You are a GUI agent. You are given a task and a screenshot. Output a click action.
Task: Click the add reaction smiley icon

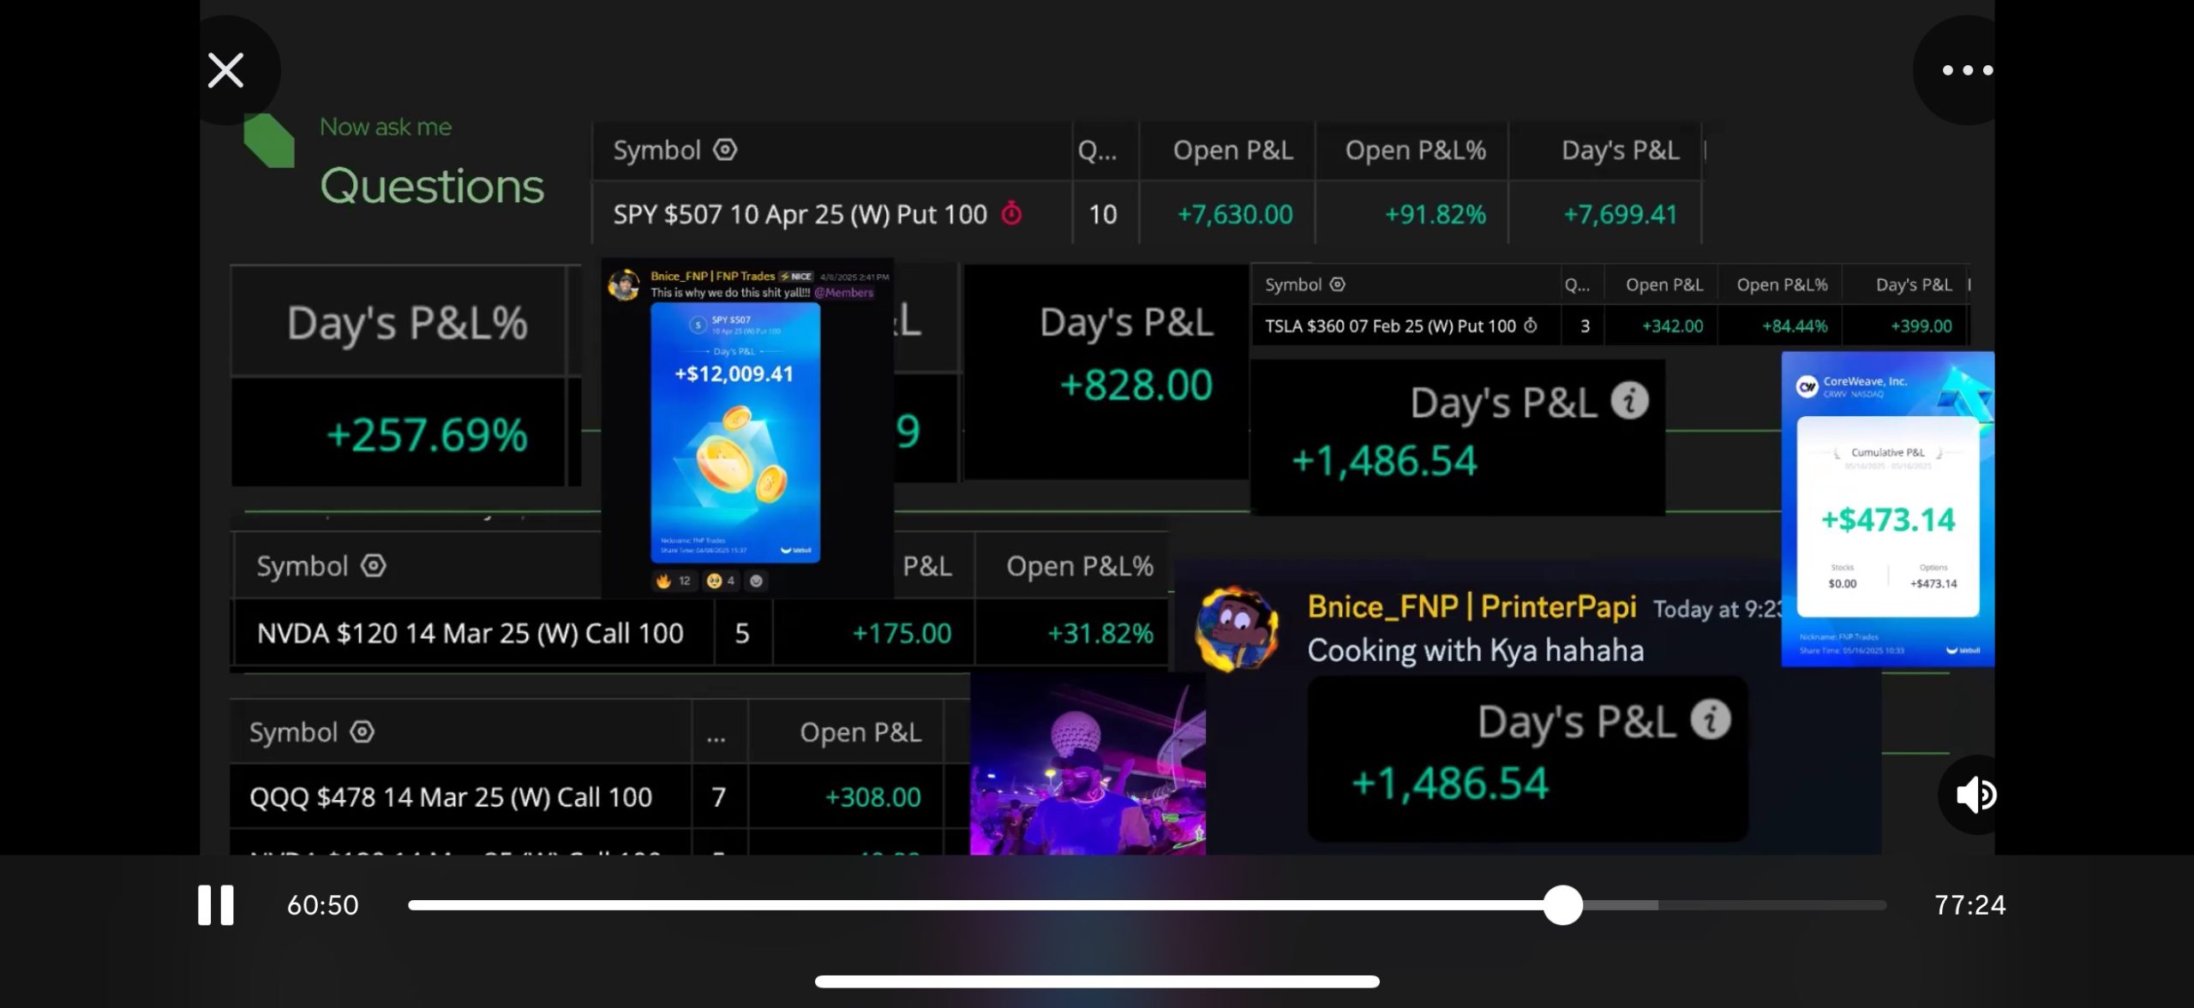pos(756,581)
